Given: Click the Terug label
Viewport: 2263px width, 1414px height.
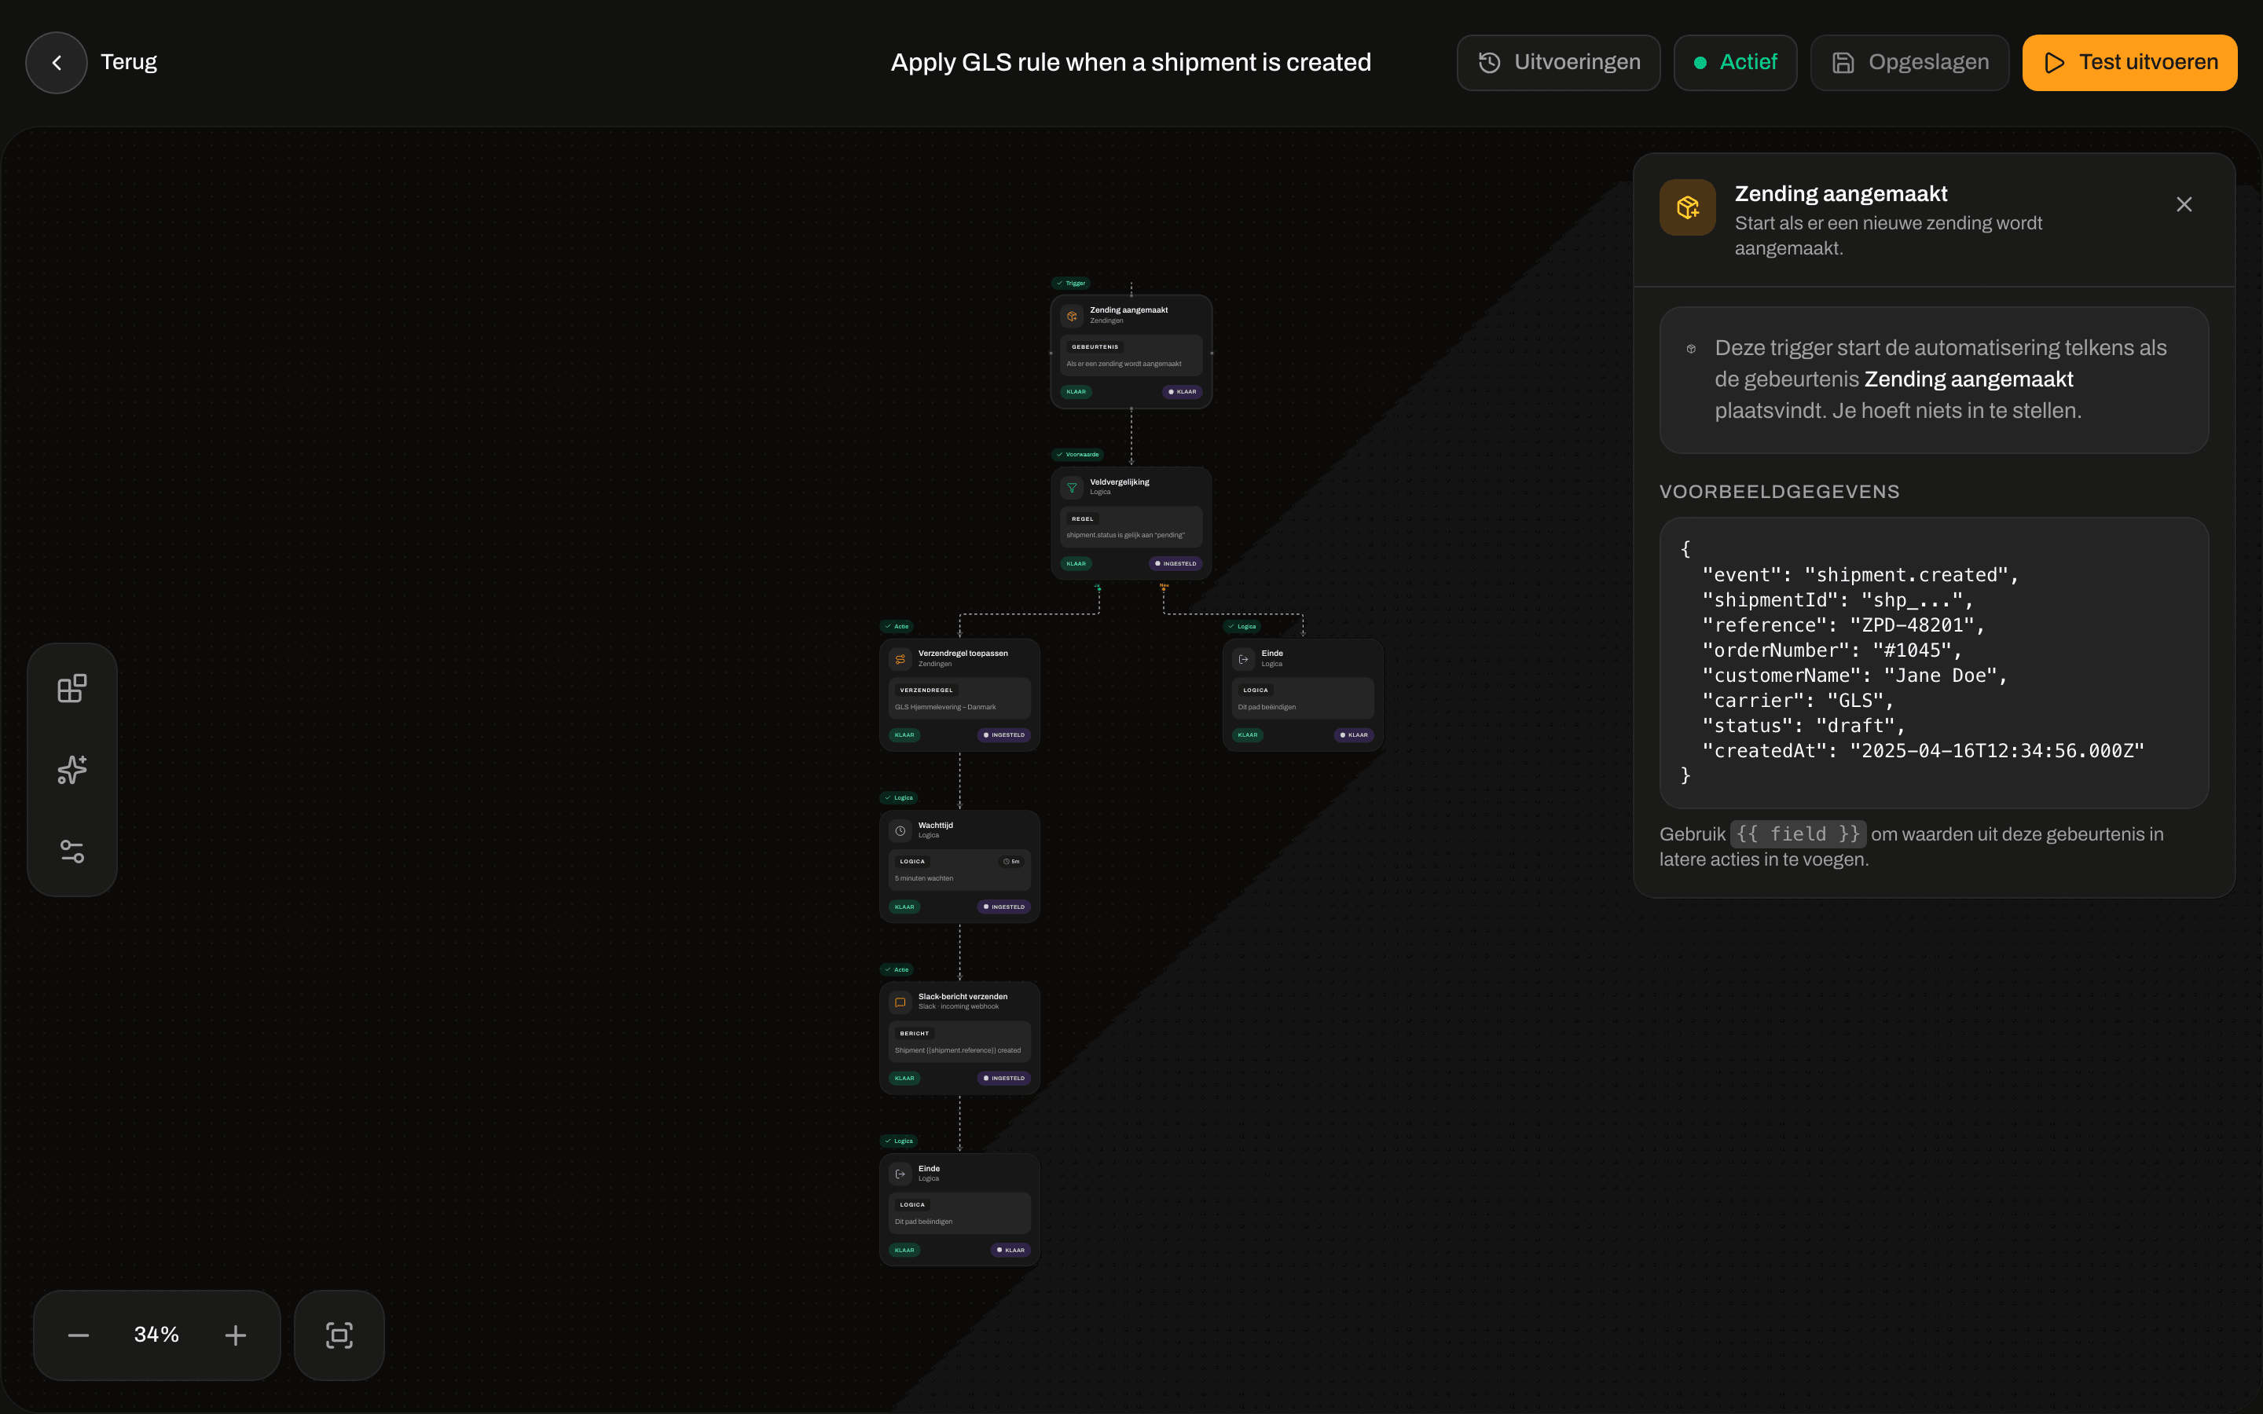Looking at the screenshot, I should tap(129, 62).
